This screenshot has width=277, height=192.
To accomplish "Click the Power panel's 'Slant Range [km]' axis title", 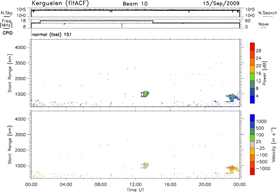I will [x=10, y=73].
